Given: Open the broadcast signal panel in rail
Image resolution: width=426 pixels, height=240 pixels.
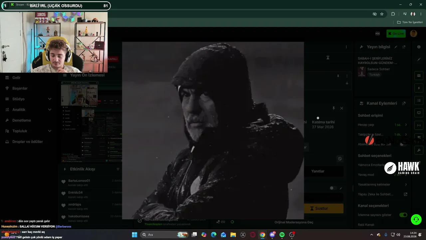Looking at the screenshot, I should (419, 125).
